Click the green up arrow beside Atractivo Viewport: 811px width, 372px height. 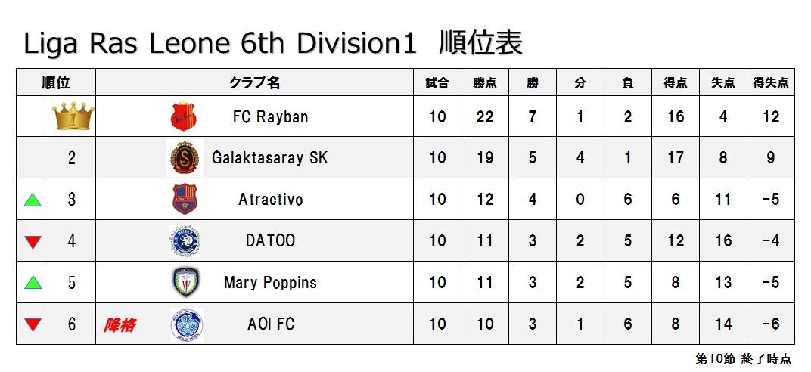coord(33,200)
